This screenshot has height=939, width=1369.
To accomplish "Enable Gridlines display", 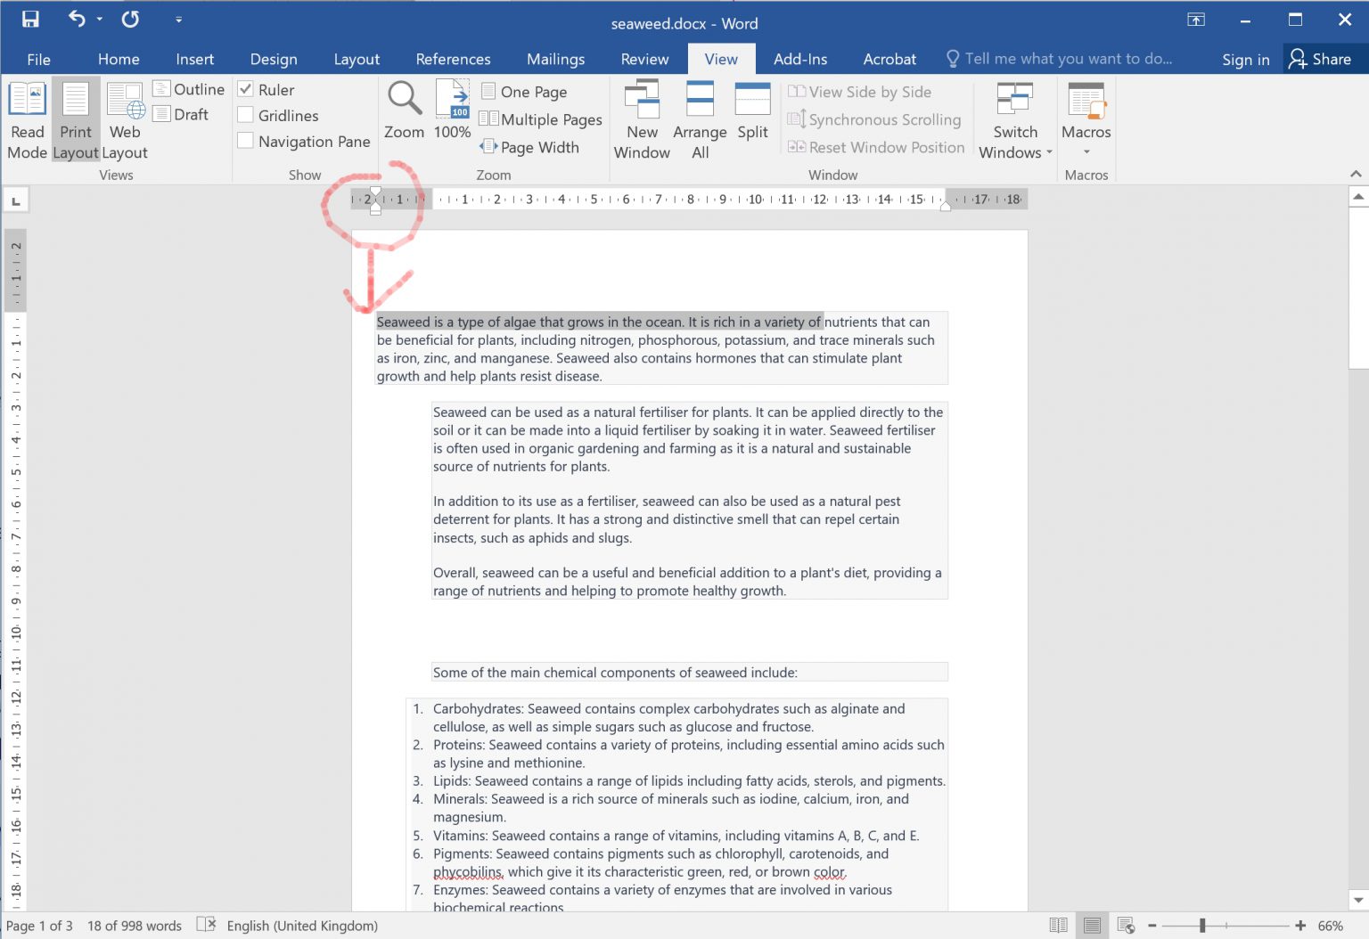I will [x=246, y=115].
